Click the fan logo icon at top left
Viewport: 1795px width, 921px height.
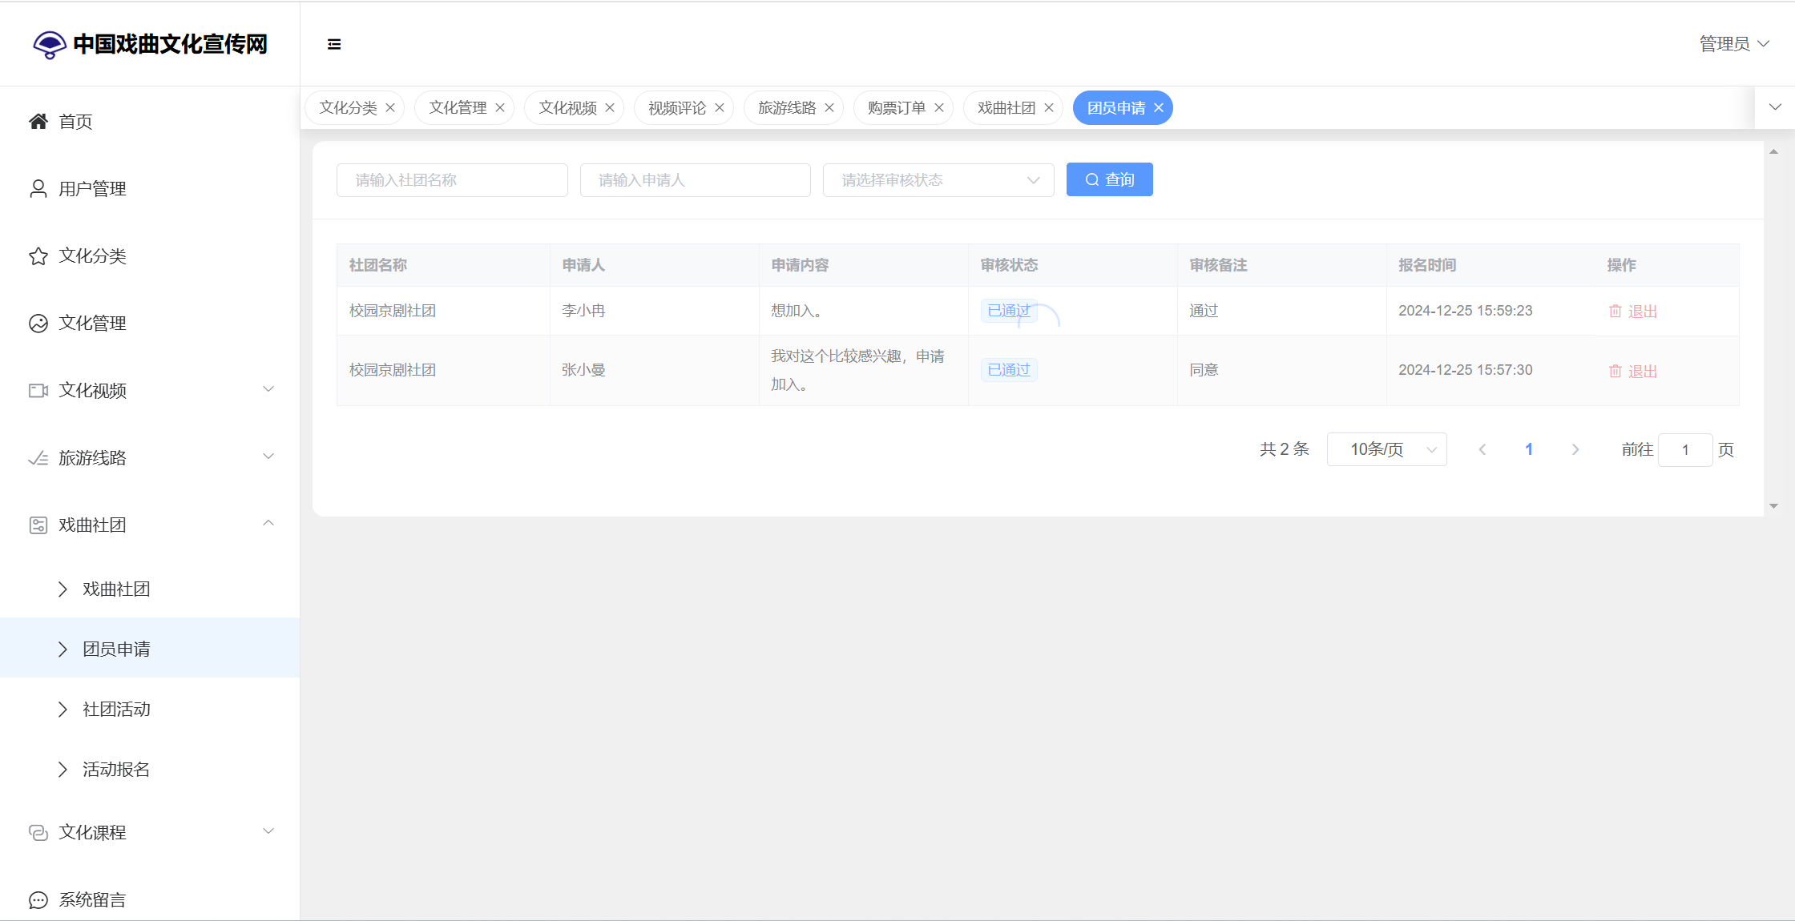49,44
